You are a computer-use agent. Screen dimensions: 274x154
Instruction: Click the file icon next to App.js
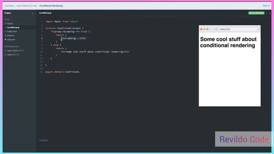pos(6,24)
